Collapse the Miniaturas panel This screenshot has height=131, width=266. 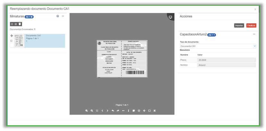click(x=63, y=16)
